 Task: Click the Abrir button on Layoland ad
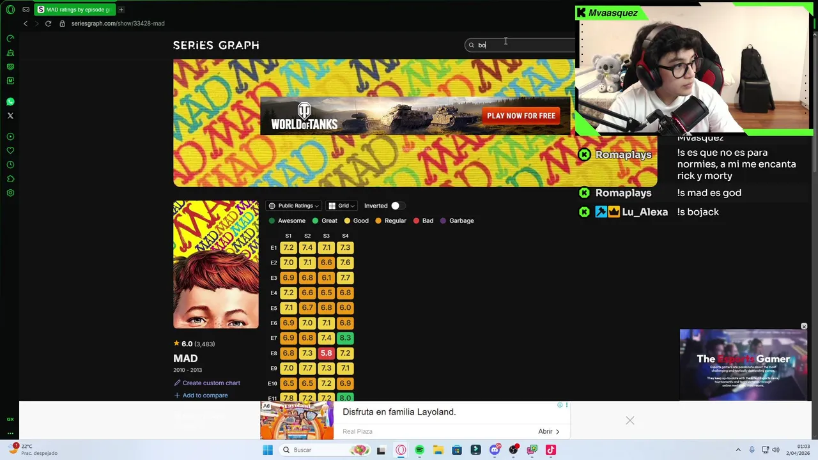(549, 431)
